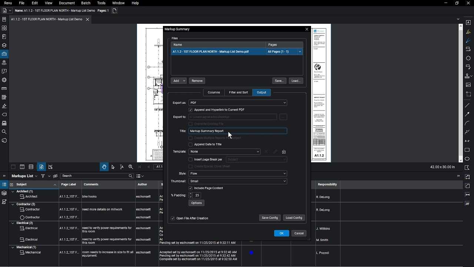Sort by the Subject column header
Viewport: 474px width, 267px height.
34,185
